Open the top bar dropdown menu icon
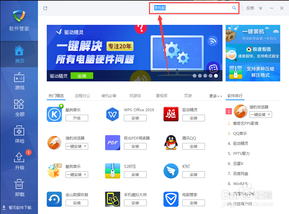Image resolution: width=289 pixels, height=214 pixels. [x=260, y=8]
